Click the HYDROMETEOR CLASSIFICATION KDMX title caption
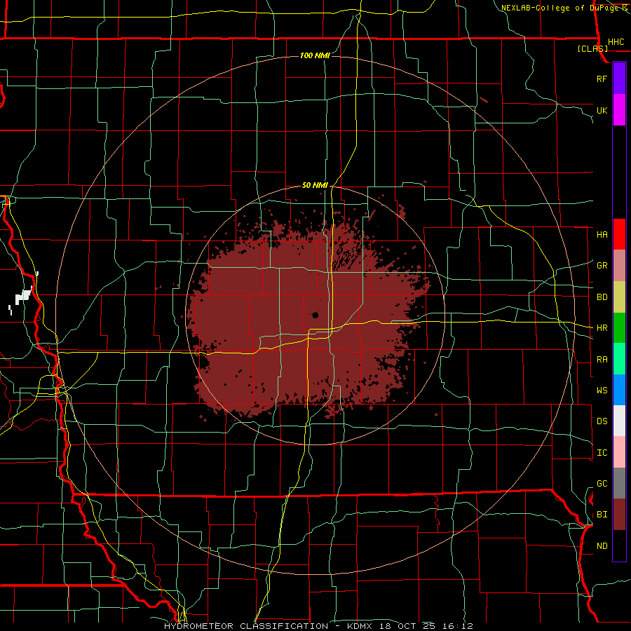631x631 pixels. click(318, 626)
